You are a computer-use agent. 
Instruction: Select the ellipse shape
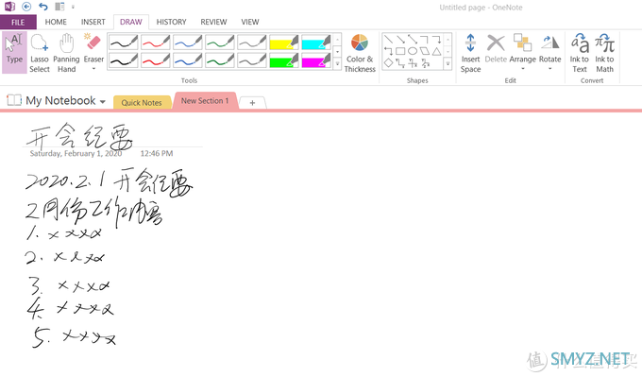(x=413, y=51)
